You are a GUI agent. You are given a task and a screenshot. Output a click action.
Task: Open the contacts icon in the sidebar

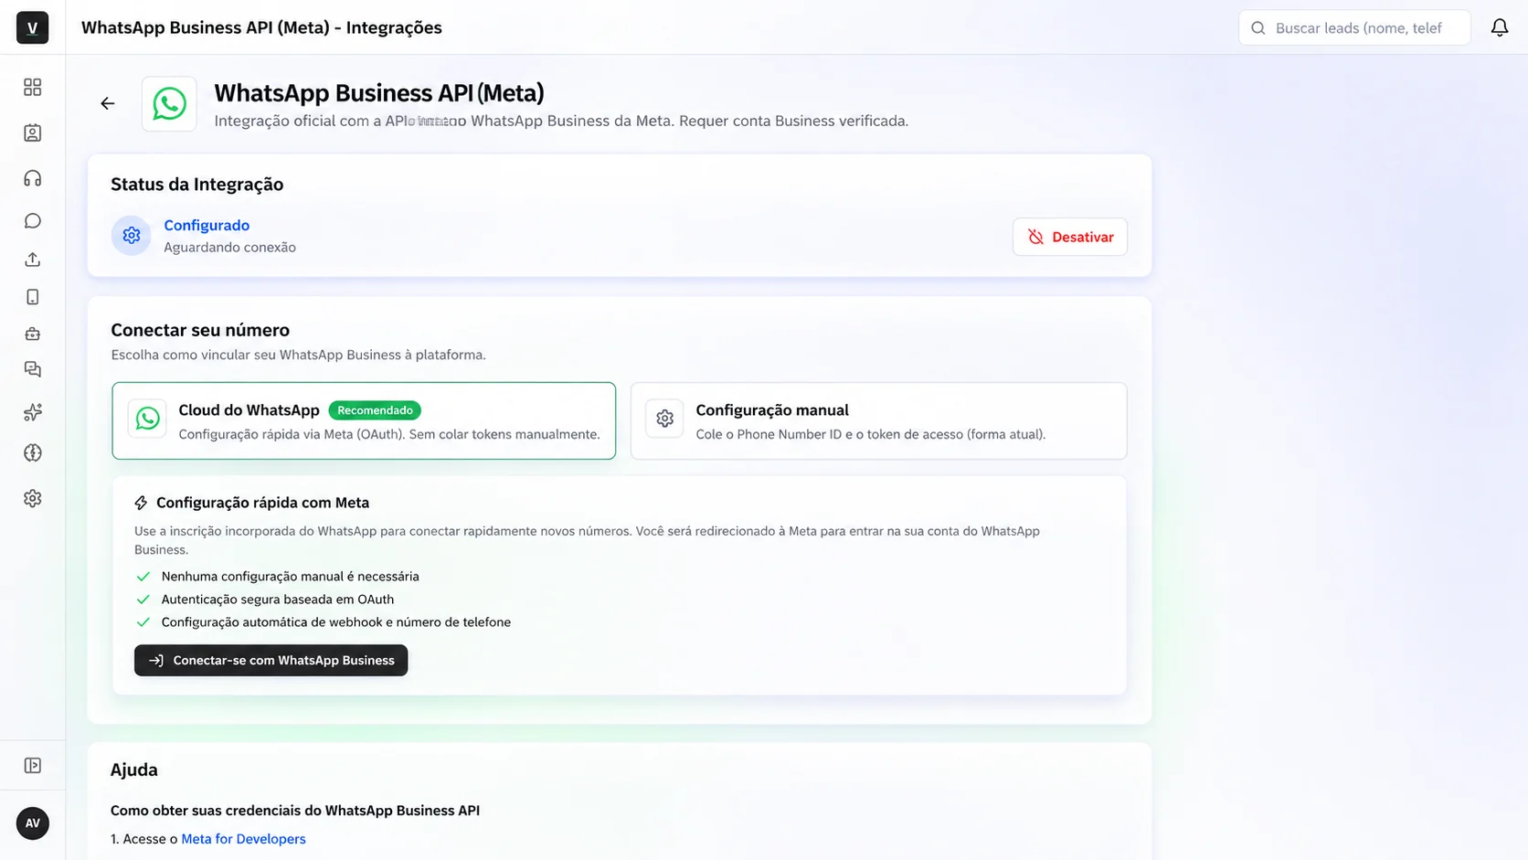coord(33,133)
